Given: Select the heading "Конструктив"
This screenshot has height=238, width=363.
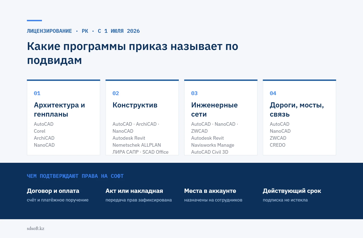Looking at the screenshot, I should (x=135, y=105).
